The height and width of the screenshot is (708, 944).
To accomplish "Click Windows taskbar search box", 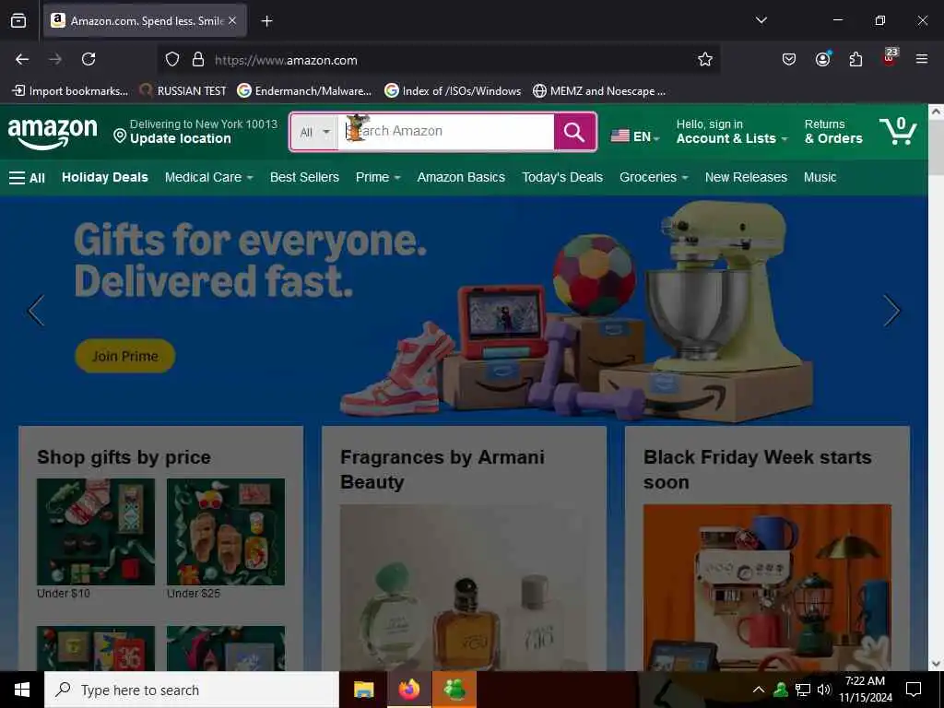I will (x=192, y=690).
